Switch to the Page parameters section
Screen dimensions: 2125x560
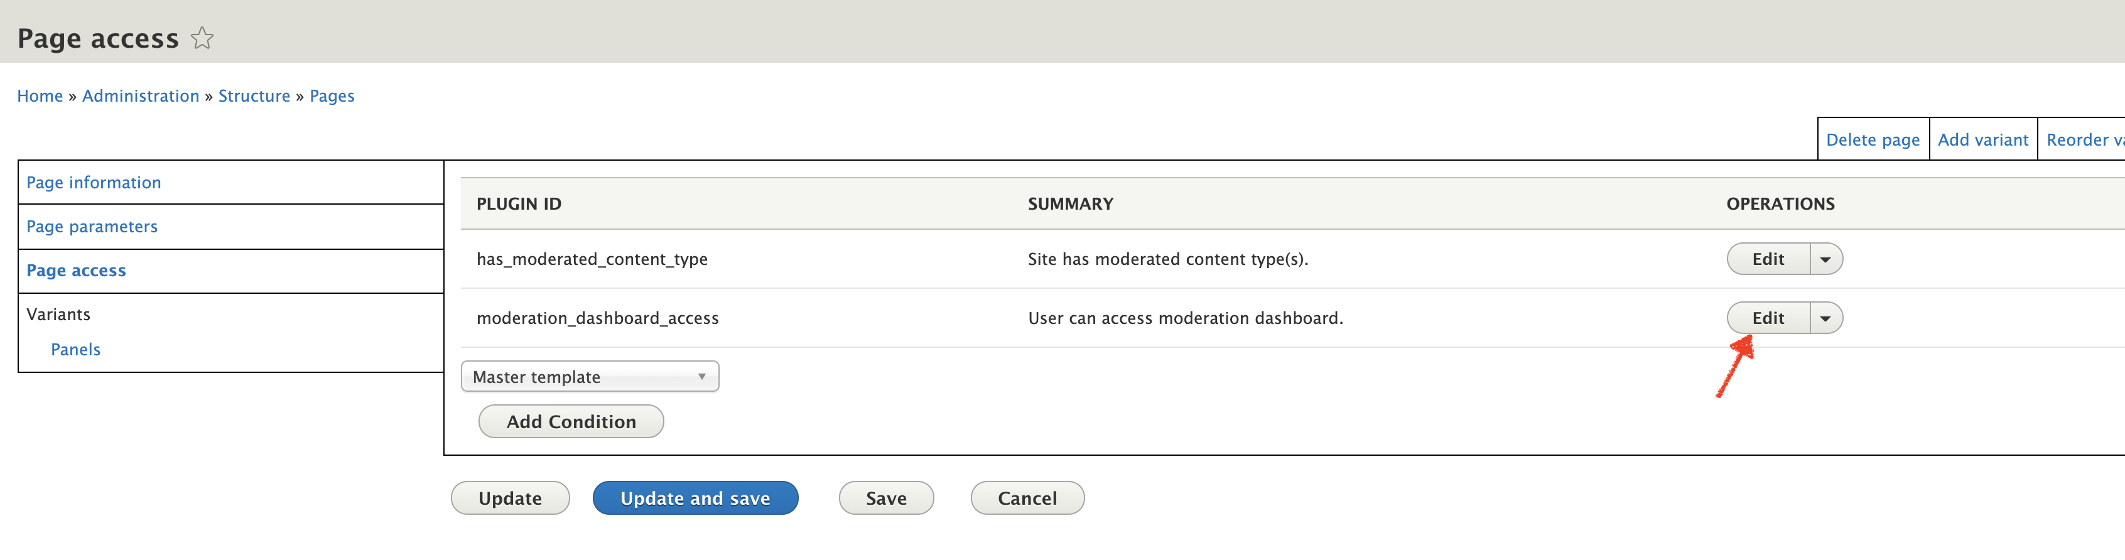[x=92, y=226]
